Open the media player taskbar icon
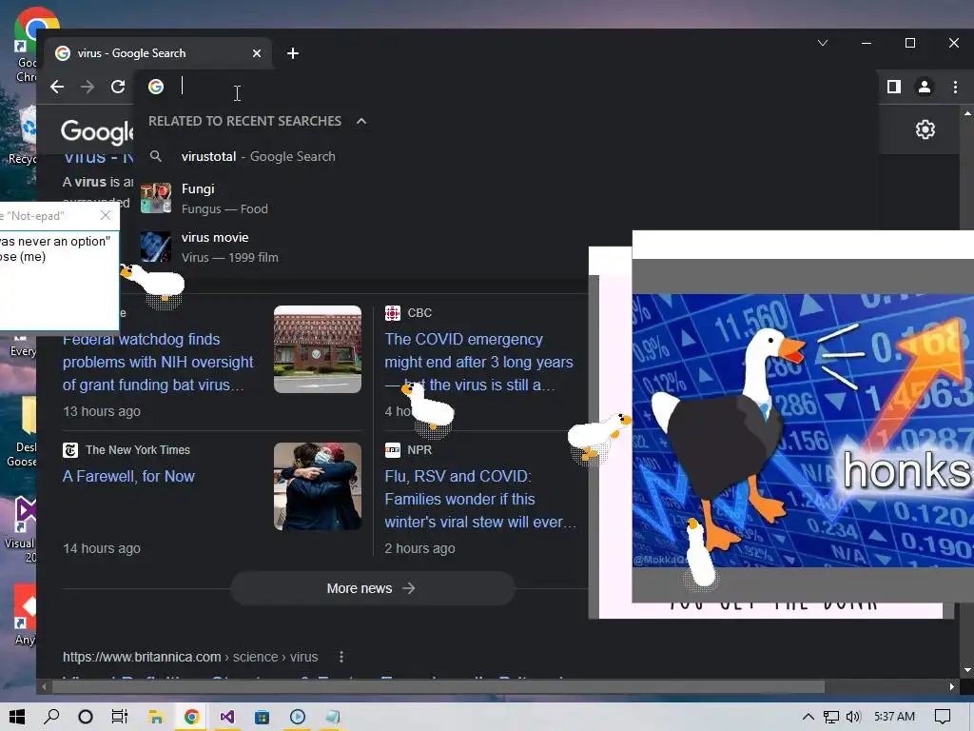The width and height of the screenshot is (974, 731). pyautogui.click(x=298, y=717)
